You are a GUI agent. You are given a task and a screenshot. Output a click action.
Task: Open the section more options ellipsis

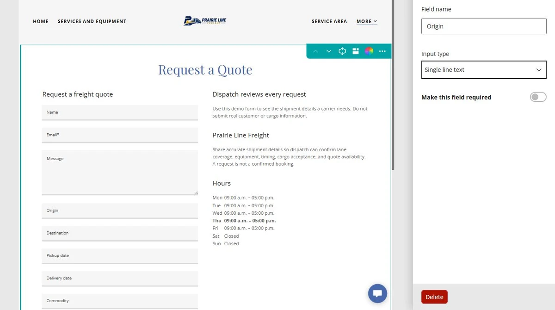click(382, 51)
